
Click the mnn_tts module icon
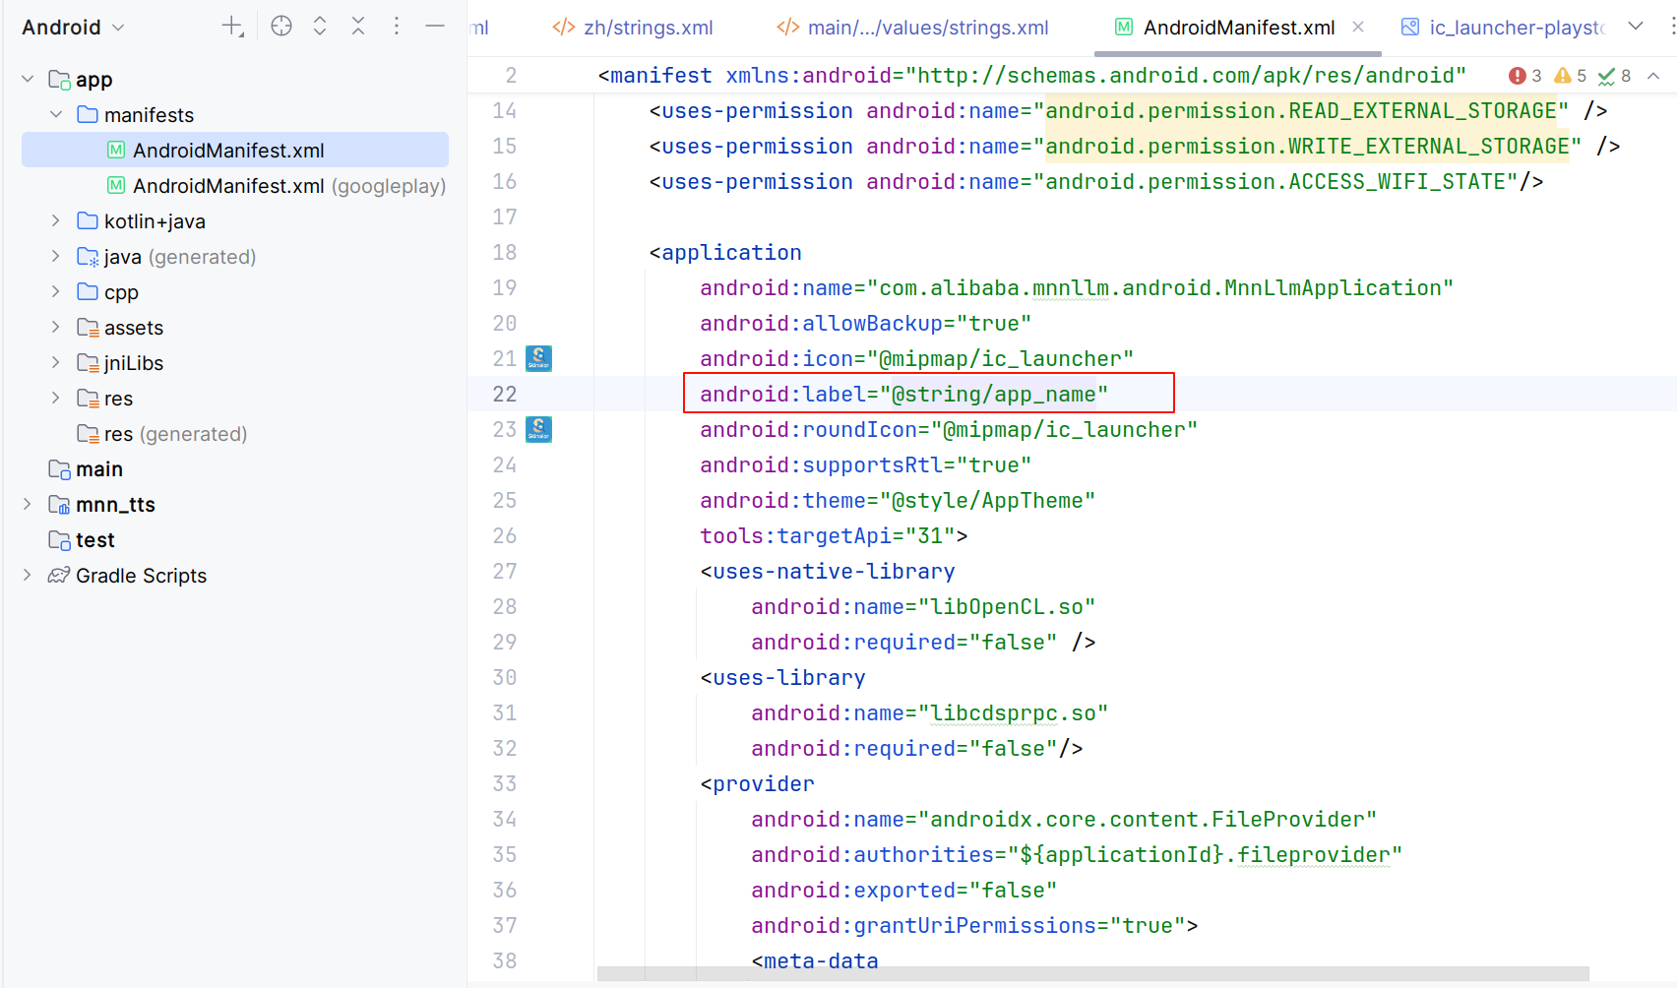click(59, 504)
